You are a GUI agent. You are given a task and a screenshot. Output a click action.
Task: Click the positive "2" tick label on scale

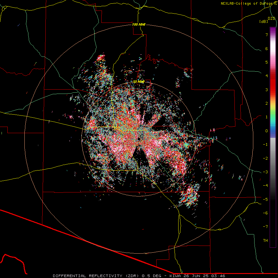coord(267,103)
